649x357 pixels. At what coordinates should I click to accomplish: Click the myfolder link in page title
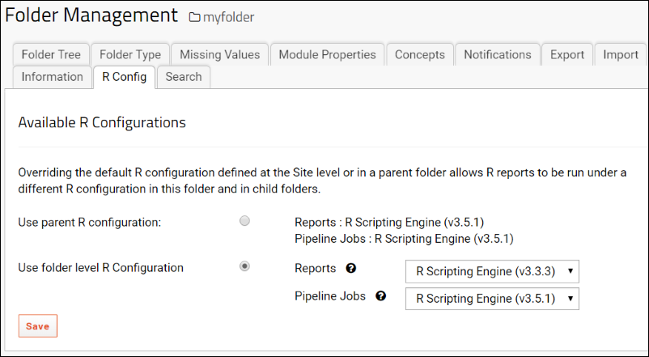tap(229, 17)
